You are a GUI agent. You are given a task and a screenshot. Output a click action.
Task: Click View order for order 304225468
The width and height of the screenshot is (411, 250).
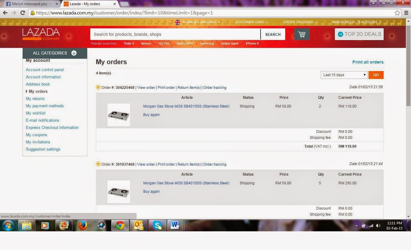(x=146, y=87)
